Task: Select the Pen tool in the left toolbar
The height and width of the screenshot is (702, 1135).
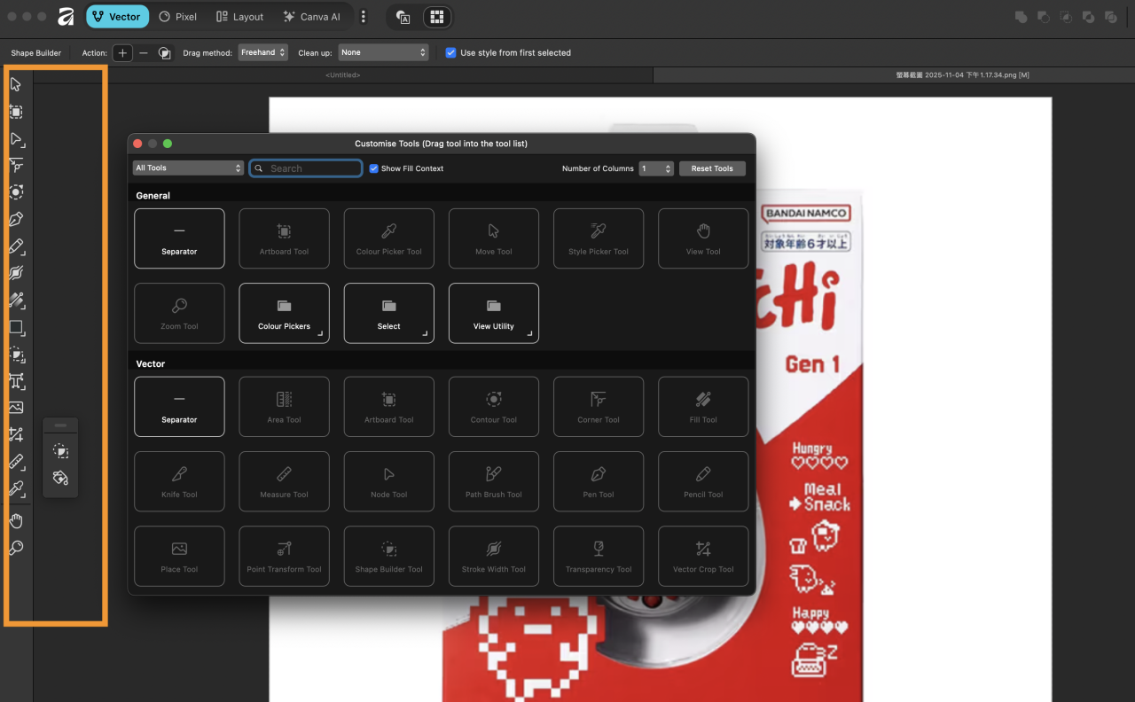Action: click(x=15, y=219)
